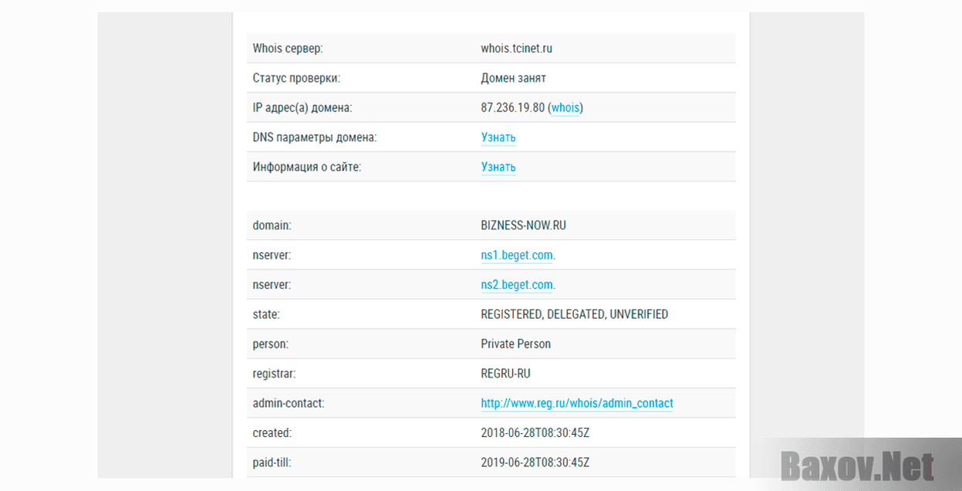The height and width of the screenshot is (491, 962).
Task: Click the admin-contact row label
Action: tap(288, 403)
